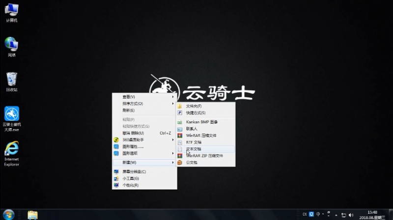Click the 中 input method indicator
This screenshot has height=220, width=393.
click(x=318, y=214)
